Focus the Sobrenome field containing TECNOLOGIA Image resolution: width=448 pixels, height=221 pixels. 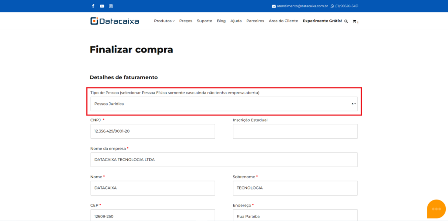295,188
